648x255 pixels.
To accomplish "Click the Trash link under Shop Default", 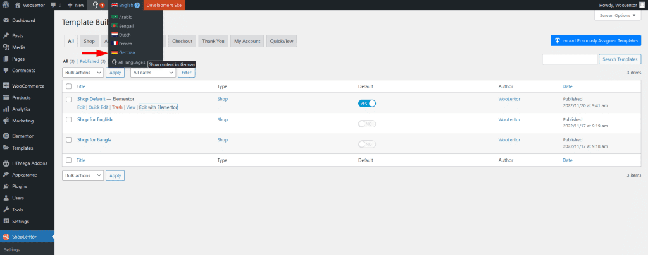I will 117,107.
